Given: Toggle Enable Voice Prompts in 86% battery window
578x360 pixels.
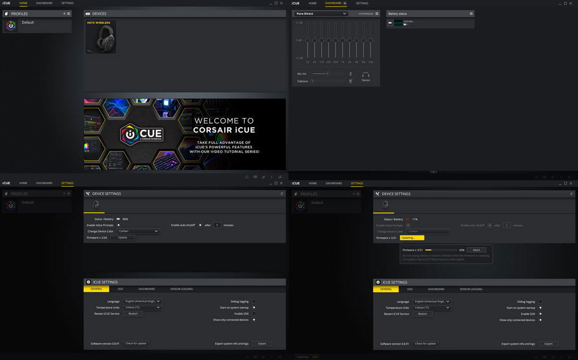Looking at the screenshot, I should pyautogui.click(x=118, y=225).
